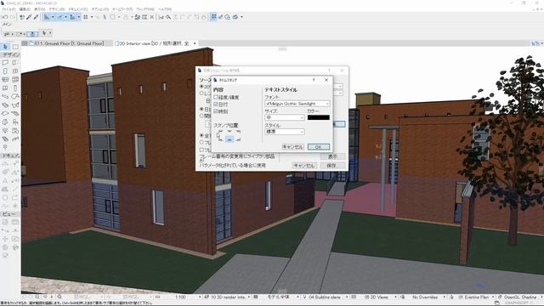
Task: Toggle the frame checkbox in the back dialog
Action: click(201, 150)
